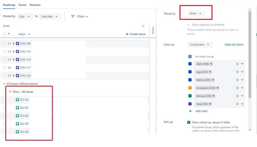Click Add color
Image resolution: width=257 pixels, height=147 pixels.
coord(198,111)
